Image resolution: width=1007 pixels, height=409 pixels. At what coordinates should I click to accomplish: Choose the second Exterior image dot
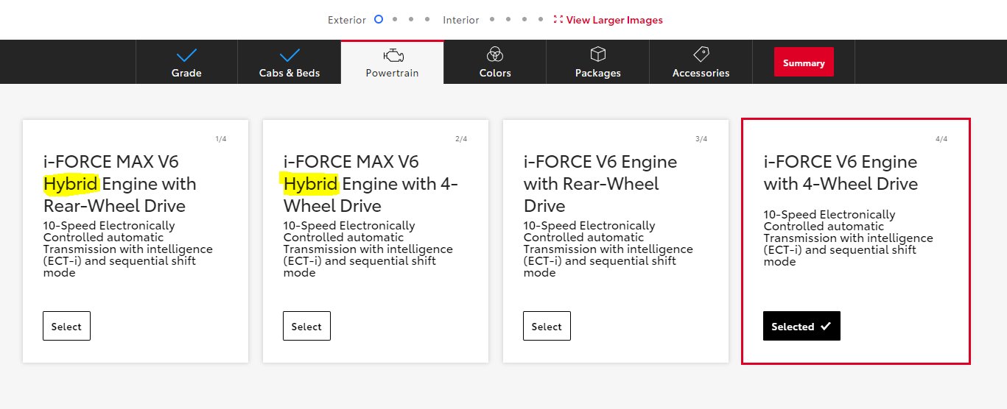(x=395, y=20)
